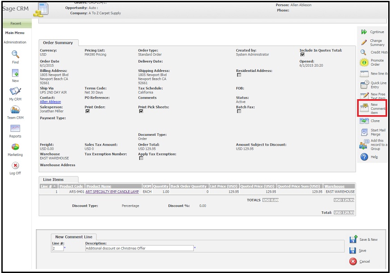The width and height of the screenshot is (390, 273).
Task: Click the Order Total value USD 129.95
Action: (x=147, y=149)
